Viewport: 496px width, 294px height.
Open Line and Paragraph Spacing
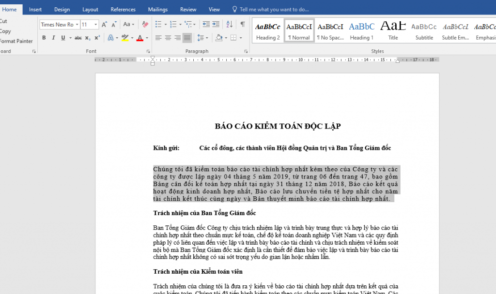[x=200, y=38]
